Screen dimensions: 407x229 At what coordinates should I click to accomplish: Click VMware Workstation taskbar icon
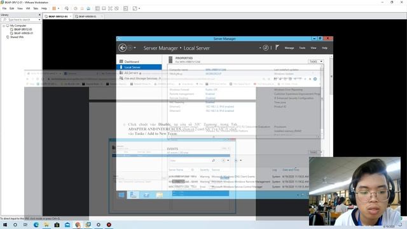pyautogui.click(x=88, y=225)
